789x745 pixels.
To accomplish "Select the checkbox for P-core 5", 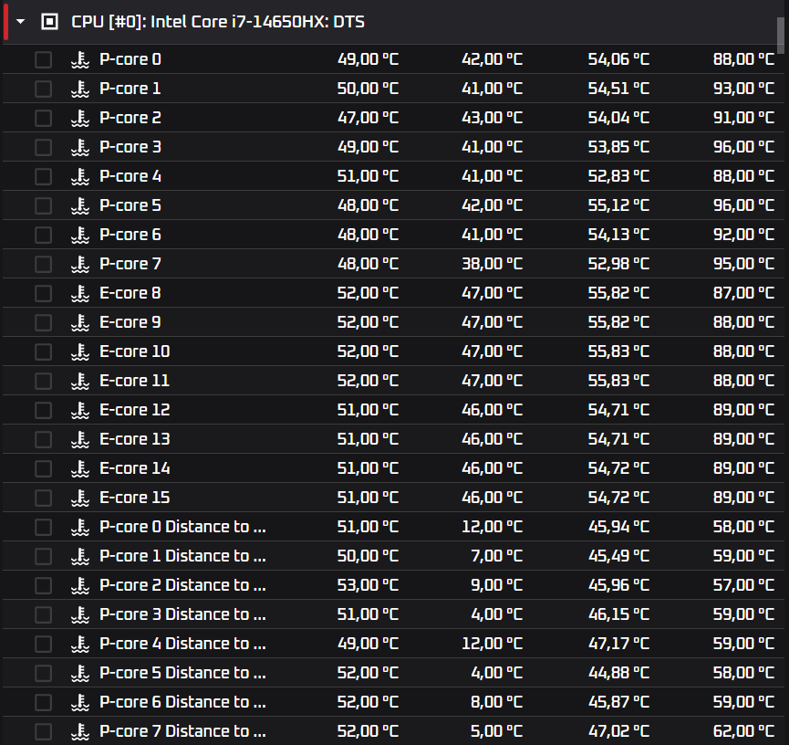I will pos(43,205).
